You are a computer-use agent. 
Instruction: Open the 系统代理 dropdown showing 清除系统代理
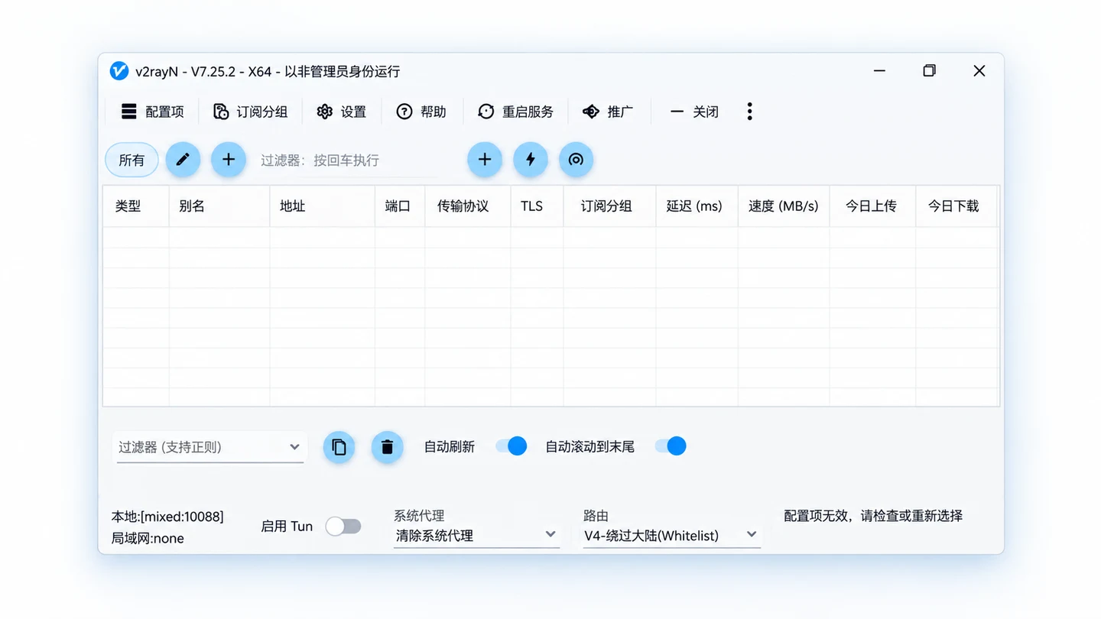(x=476, y=536)
